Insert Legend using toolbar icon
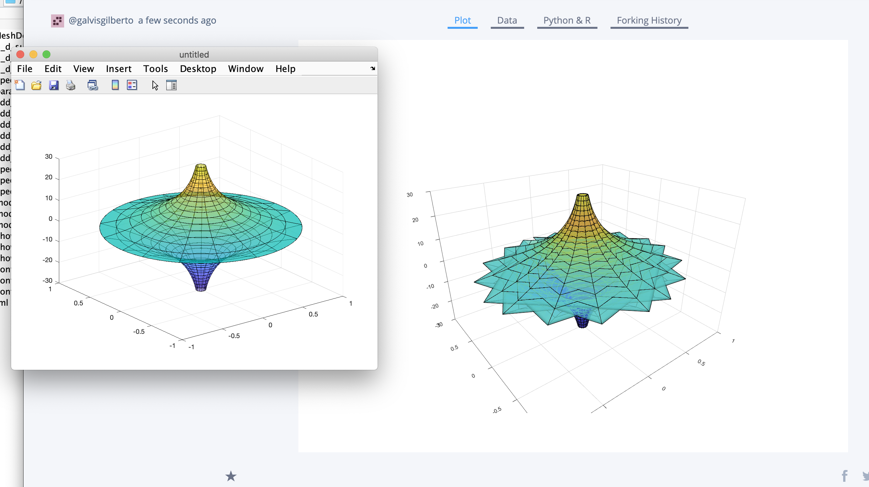 click(132, 85)
